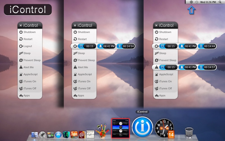This screenshot has width=225, height=141.
Task: Open AppleScript in the left iControl panel
Action: coord(30,74)
